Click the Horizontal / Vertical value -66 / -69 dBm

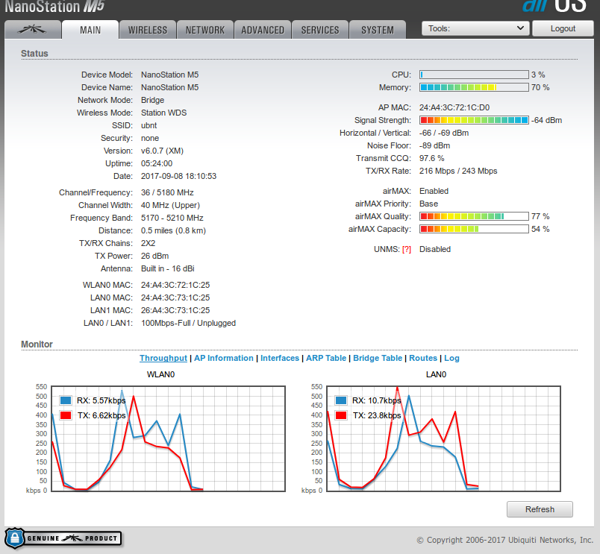tap(444, 133)
